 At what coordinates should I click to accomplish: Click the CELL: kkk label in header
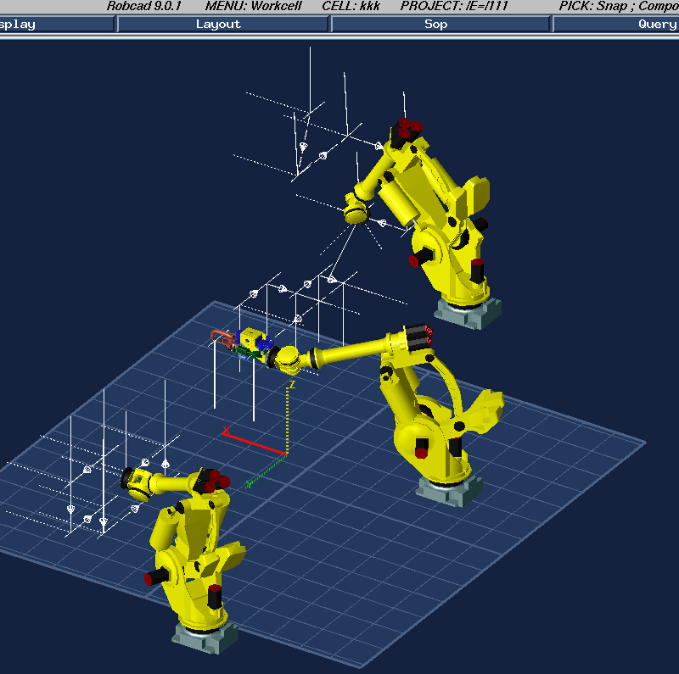[351, 5]
